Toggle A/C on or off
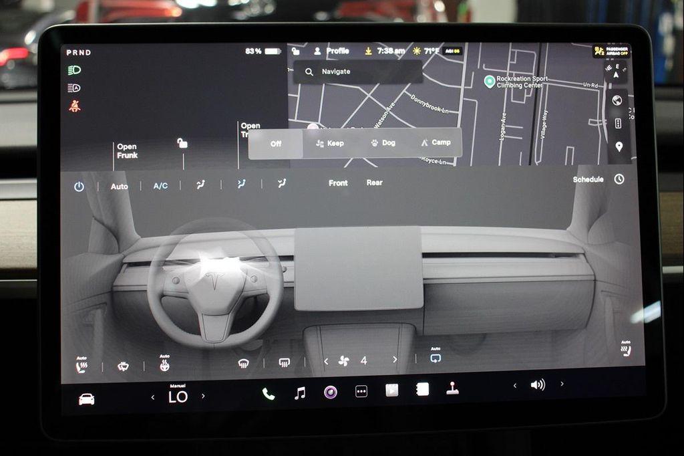The image size is (684, 456). coord(160,186)
